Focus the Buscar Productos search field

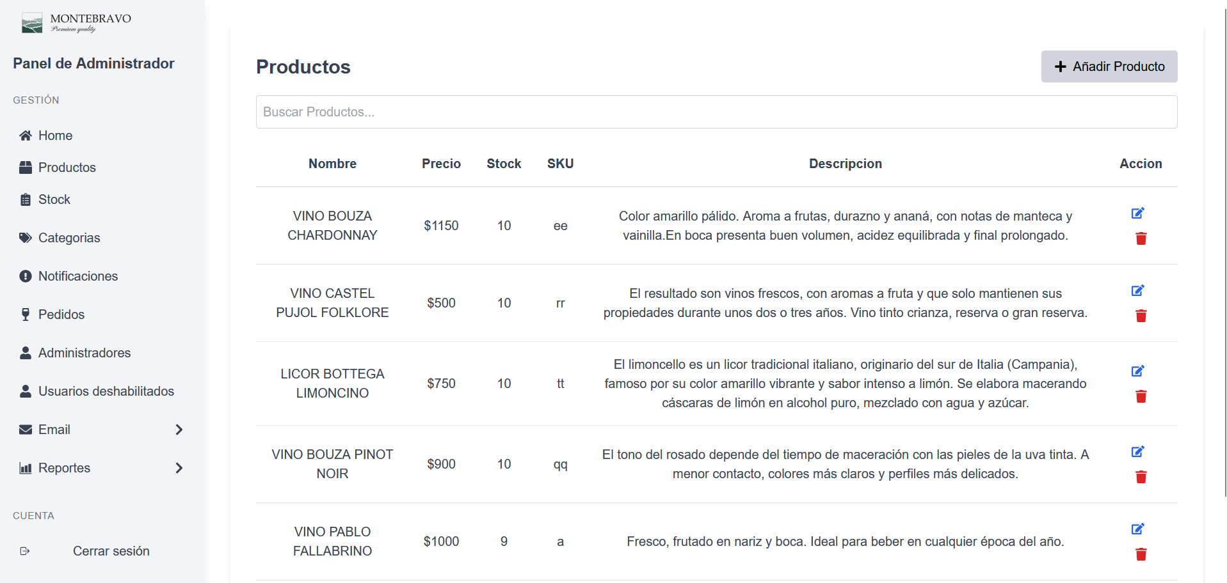[716, 112]
